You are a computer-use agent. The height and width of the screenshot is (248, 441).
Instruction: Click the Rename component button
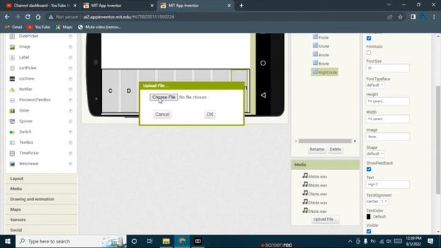tap(317, 149)
